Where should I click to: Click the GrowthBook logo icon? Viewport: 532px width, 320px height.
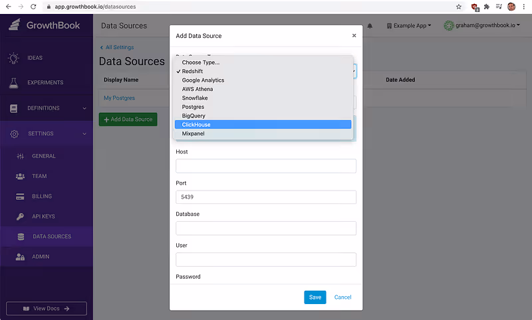pyautogui.click(x=14, y=25)
